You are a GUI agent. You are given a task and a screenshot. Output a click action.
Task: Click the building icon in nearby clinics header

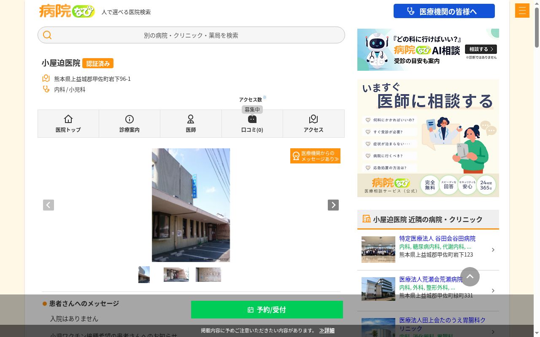pos(367,219)
